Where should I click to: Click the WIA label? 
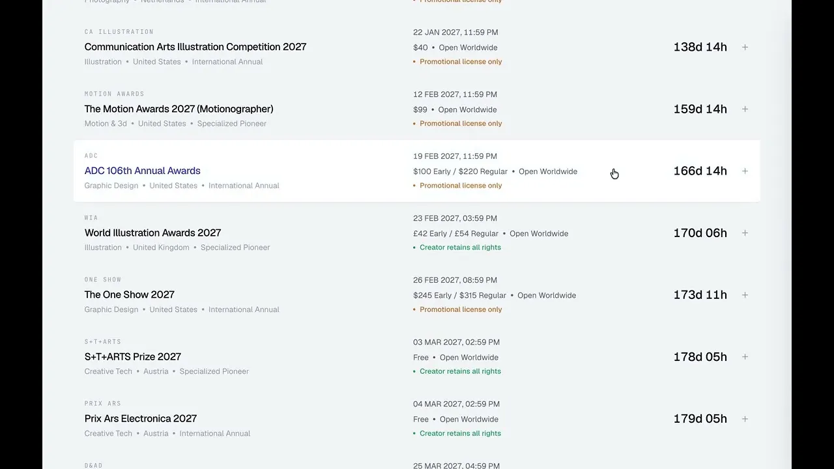point(91,218)
